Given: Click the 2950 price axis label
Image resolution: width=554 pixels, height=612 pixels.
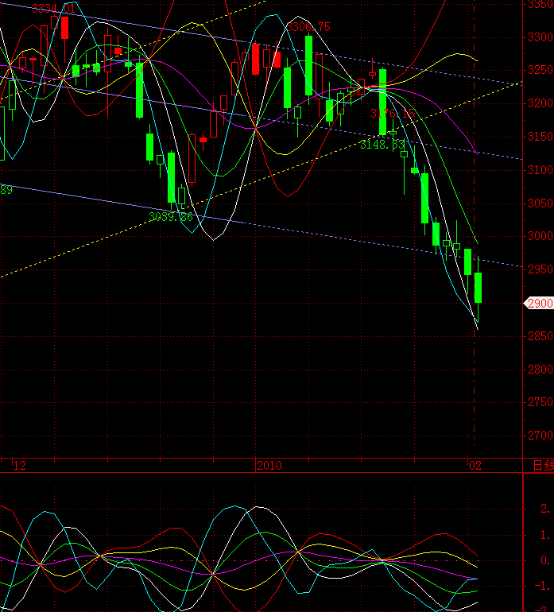Looking at the screenshot, I should [540, 269].
